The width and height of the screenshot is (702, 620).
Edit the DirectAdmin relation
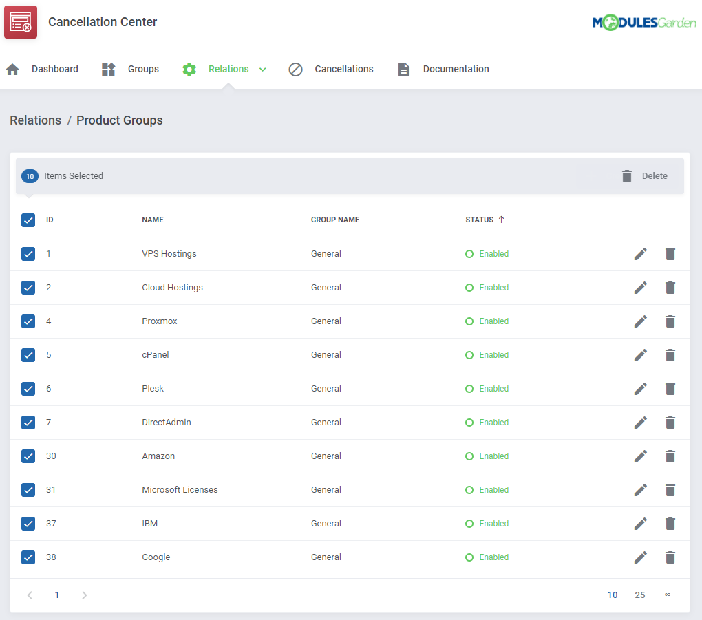pos(641,423)
